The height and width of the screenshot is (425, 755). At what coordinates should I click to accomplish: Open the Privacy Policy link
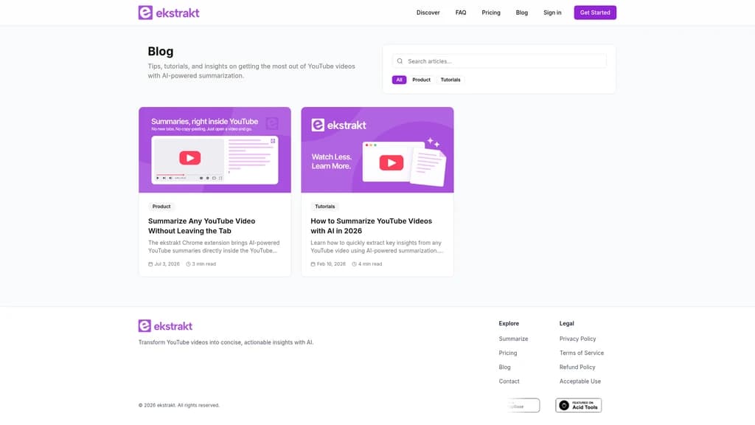[578, 339]
